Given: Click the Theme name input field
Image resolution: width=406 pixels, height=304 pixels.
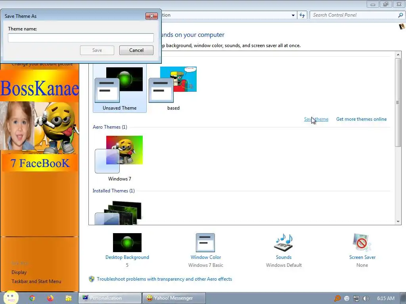Looking at the screenshot, I should click(x=81, y=38).
